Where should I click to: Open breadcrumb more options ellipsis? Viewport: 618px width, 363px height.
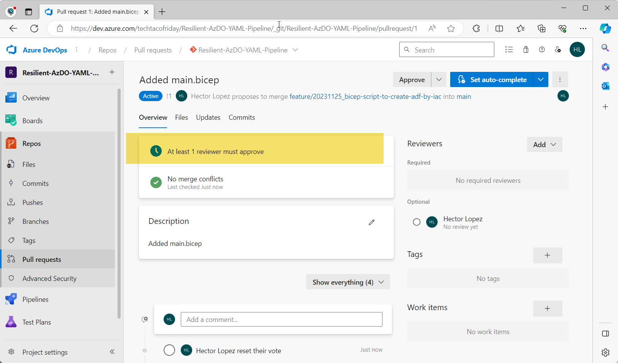tap(76, 50)
